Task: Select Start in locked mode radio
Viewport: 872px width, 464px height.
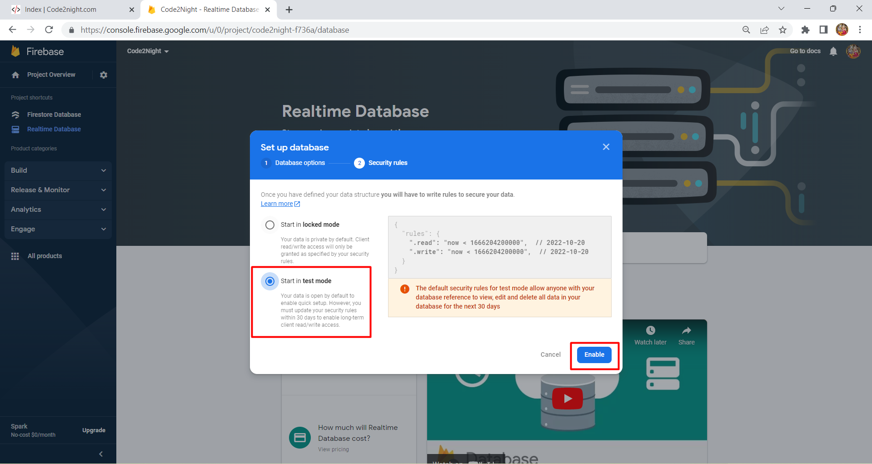Action: point(270,225)
